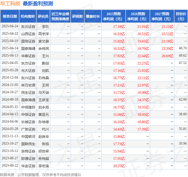
Task: Select analyst 马天诣
Action: click(x=44, y=93)
